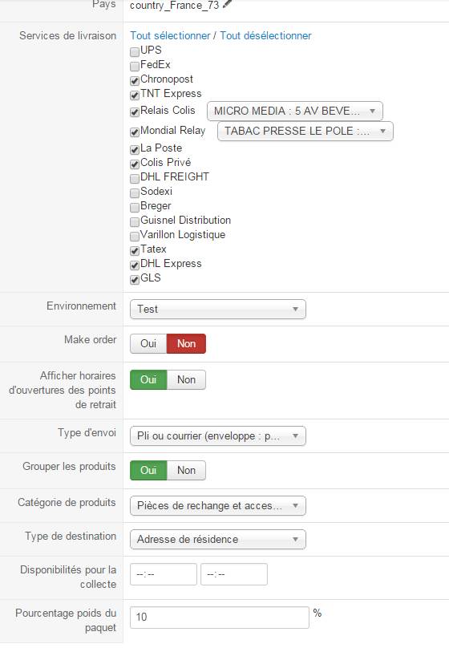Screen dimensions: 449x652
Task: Open the Catégorie de produits dropdown
Action: pos(218,506)
